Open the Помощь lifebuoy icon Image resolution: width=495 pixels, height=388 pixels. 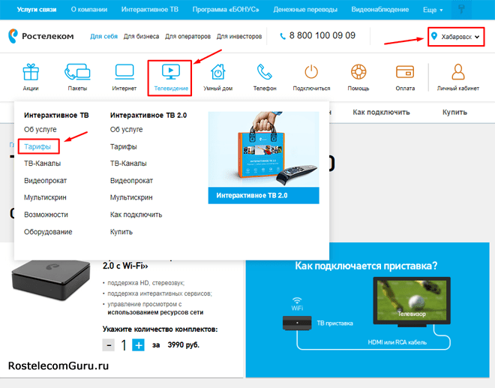[x=358, y=73]
